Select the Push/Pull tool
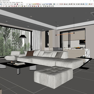 (9, 6)
